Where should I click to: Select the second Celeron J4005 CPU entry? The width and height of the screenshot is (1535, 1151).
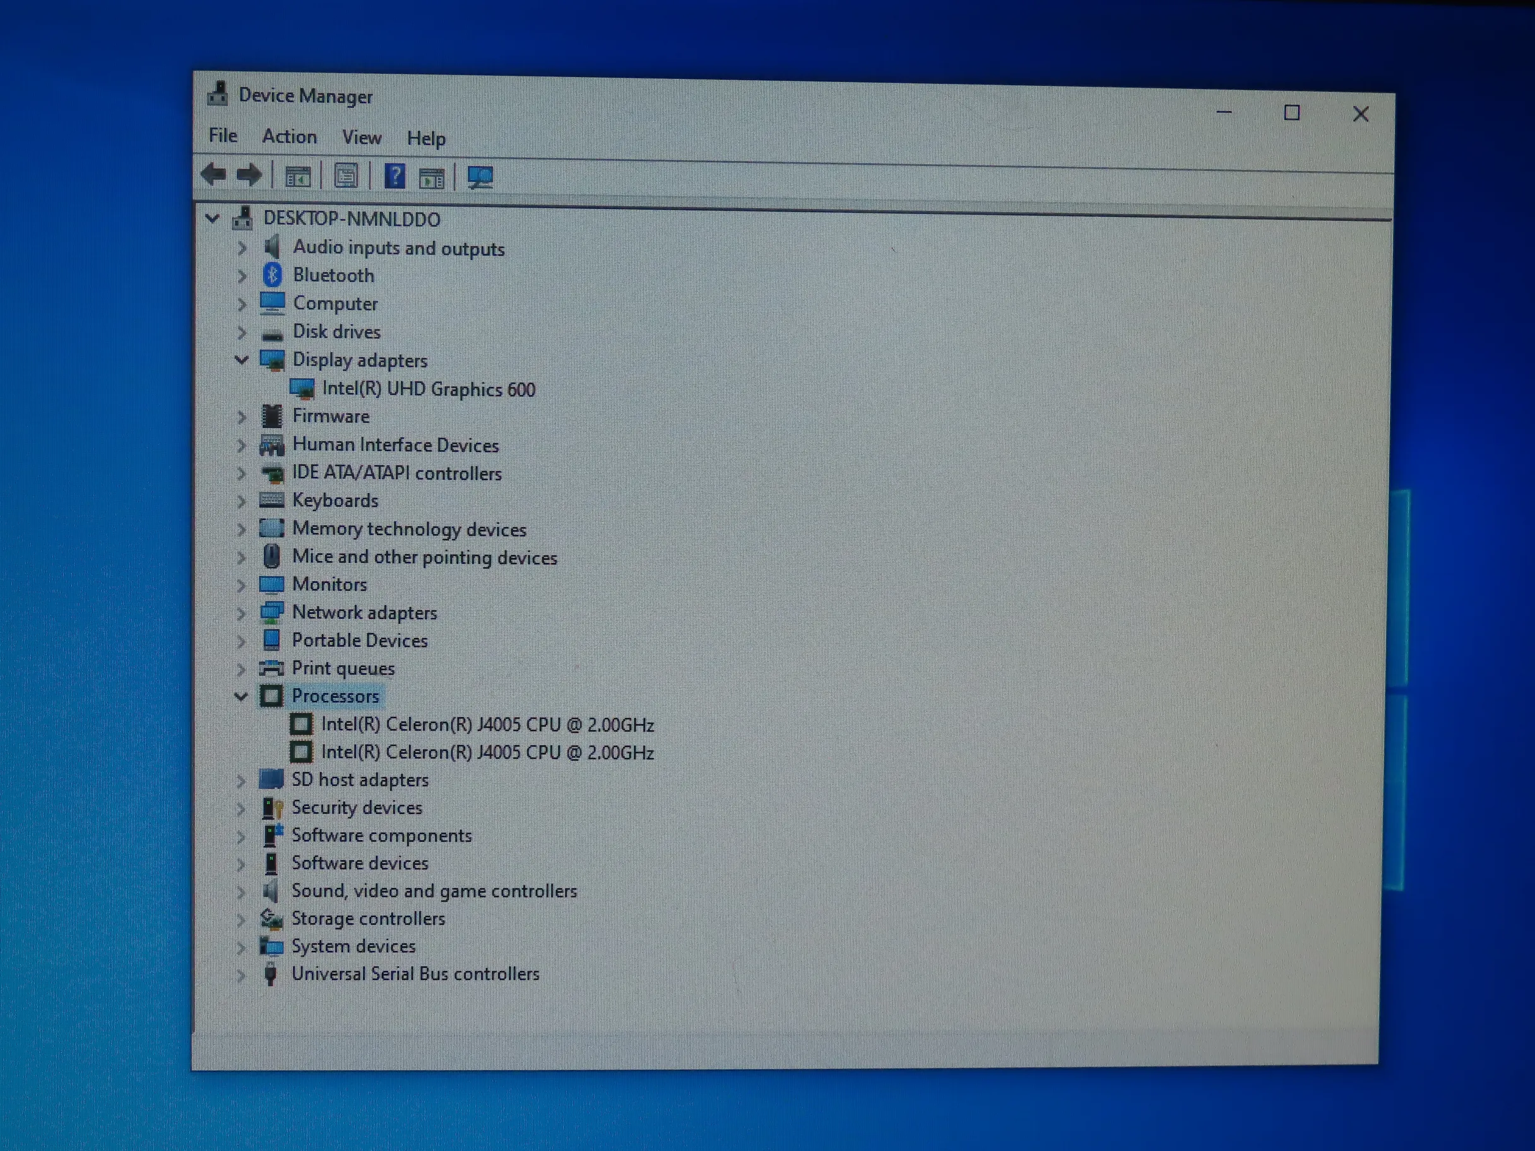(x=487, y=752)
